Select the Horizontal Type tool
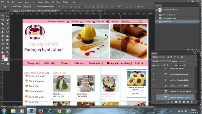This screenshot has height=114, width=202. pyautogui.click(x=7, y=44)
